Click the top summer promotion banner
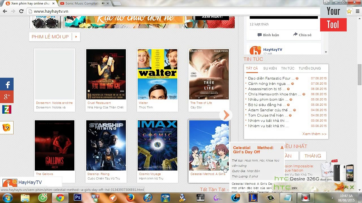This screenshot has width=362, height=203. pyautogui.click(x=132, y=22)
